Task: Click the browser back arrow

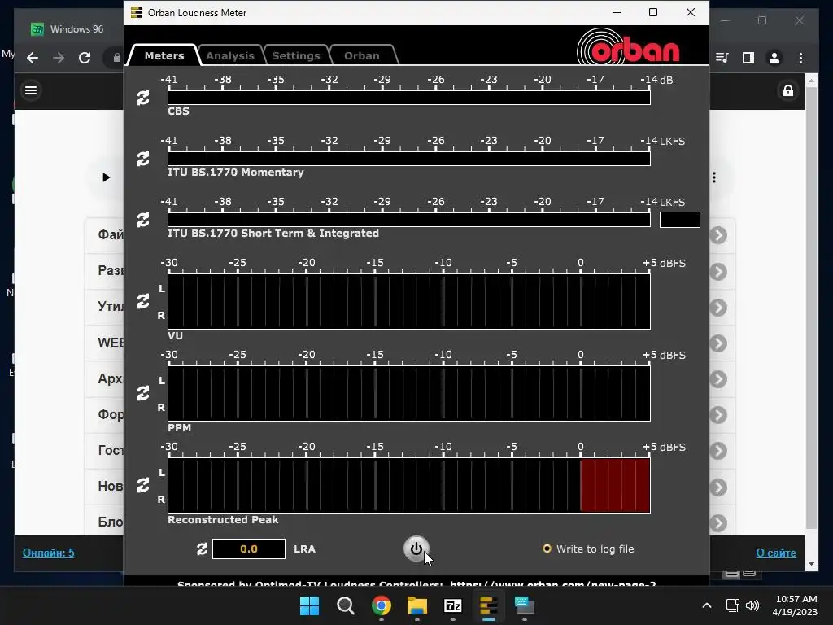Action: [x=33, y=58]
